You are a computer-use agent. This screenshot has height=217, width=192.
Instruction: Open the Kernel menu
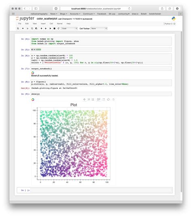click(x=60, y=24)
